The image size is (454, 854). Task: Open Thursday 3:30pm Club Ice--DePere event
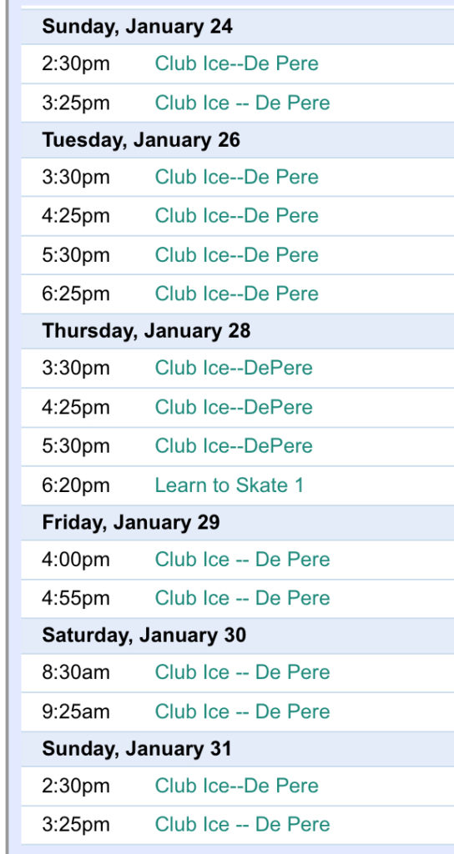point(234,368)
